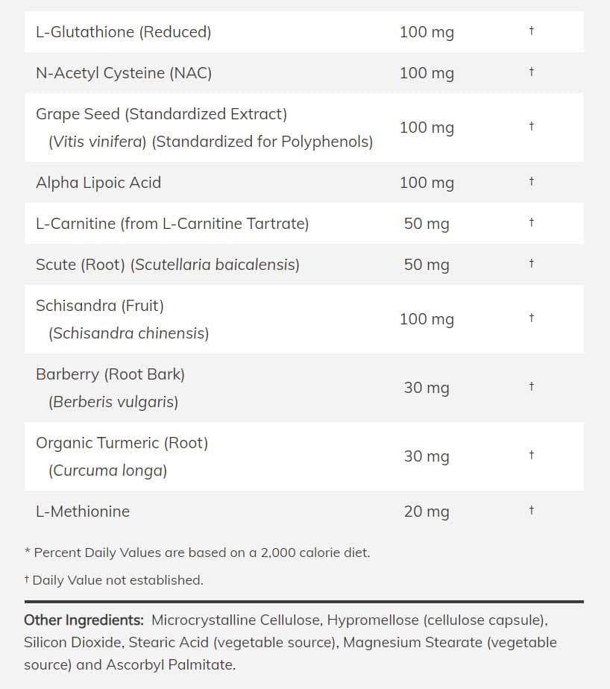Click the dagger symbol in the Scute row
Screen dimensions: 610x689
(532, 263)
